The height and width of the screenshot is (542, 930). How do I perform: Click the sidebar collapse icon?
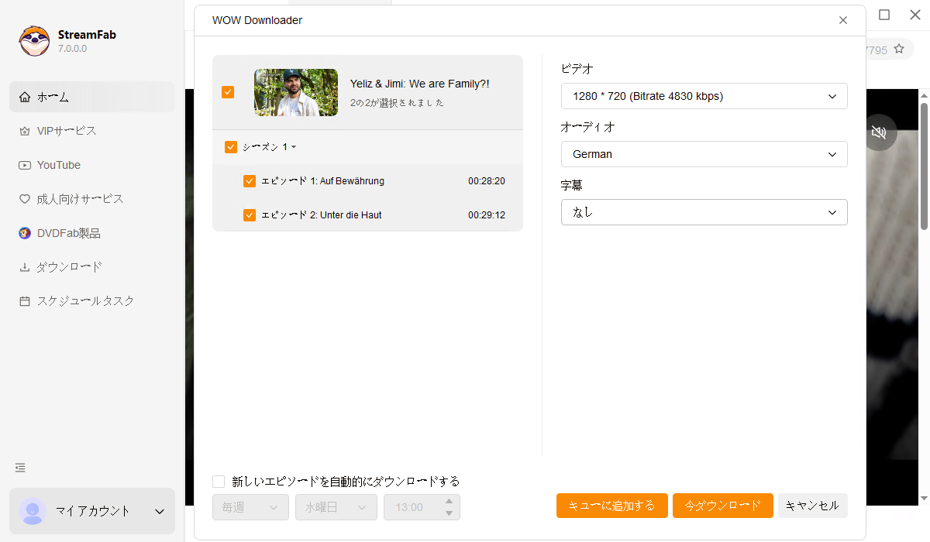point(20,468)
